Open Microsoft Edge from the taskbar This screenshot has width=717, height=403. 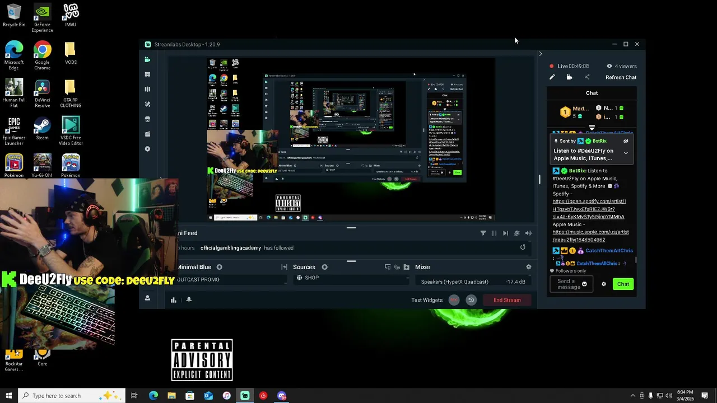pos(153,396)
